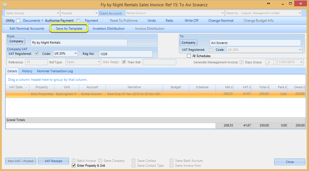
Task: Open Company VAT Code UK 20% dropdown
Action: click(x=76, y=54)
